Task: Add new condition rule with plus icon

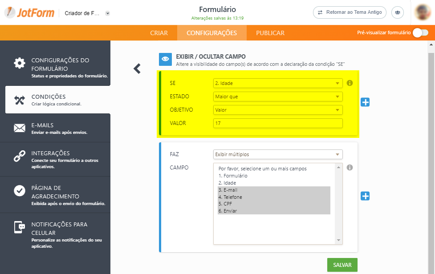Action: point(365,102)
